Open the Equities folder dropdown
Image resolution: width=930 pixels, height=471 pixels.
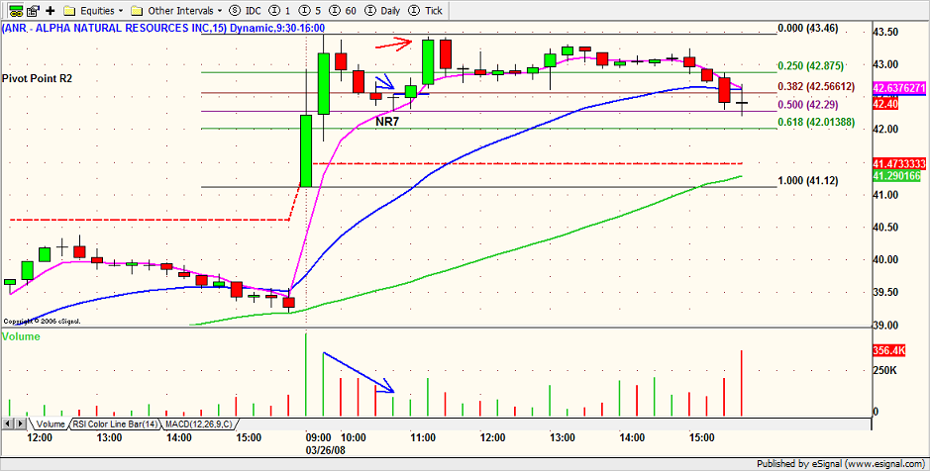tap(93, 10)
